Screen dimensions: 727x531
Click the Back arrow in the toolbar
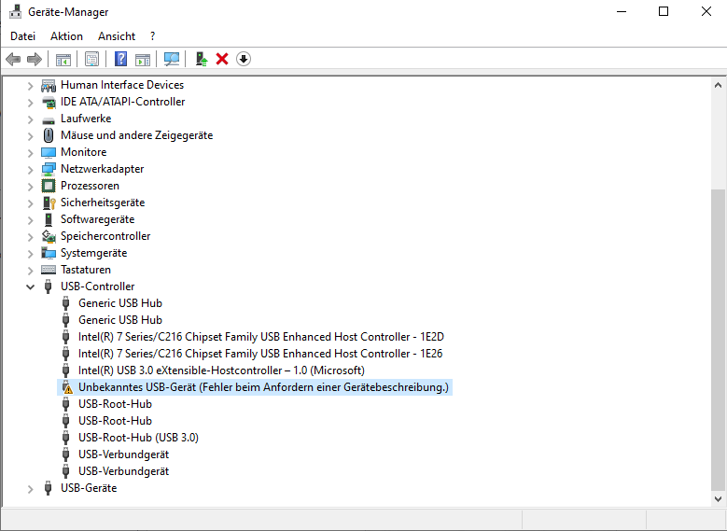click(x=13, y=60)
